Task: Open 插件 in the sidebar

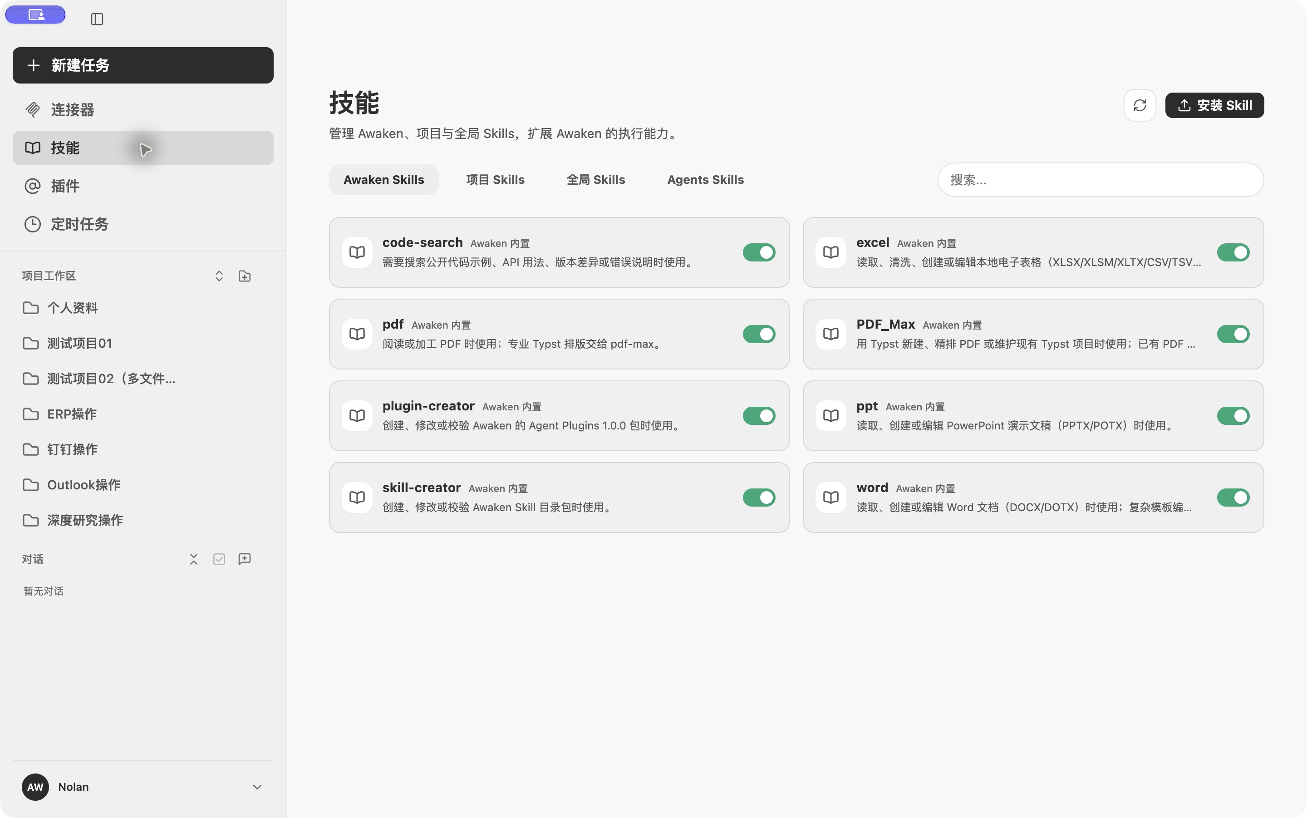Action: [143, 186]
